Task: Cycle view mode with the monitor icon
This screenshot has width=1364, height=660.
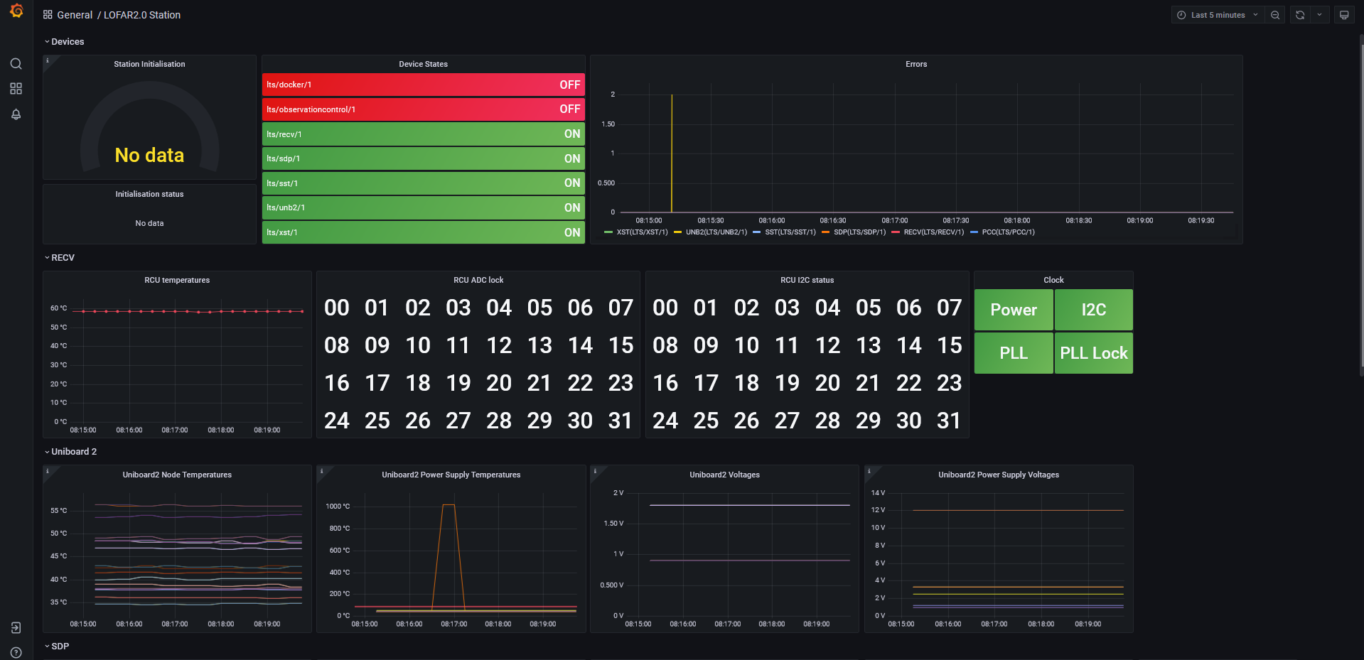Action: point(1344,15)
